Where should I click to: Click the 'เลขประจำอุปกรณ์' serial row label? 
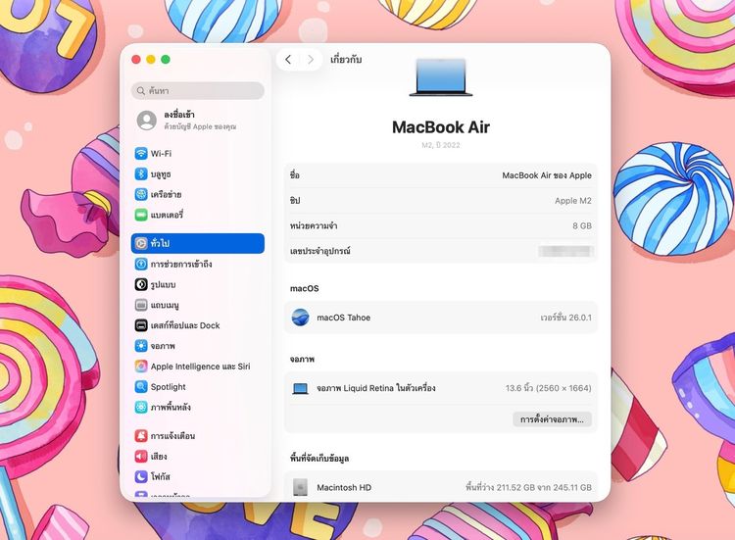(x=320, y=251)
